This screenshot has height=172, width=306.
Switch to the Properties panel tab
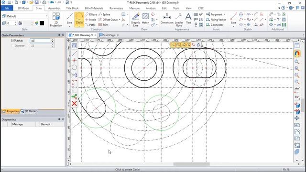pos(11,111)
